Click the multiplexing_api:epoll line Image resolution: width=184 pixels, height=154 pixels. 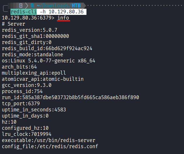coord(34,73)
